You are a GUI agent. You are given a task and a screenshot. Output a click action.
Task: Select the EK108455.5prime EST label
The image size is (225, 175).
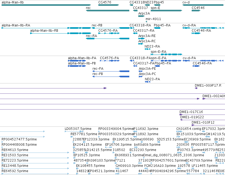click(x=90, y=166)
